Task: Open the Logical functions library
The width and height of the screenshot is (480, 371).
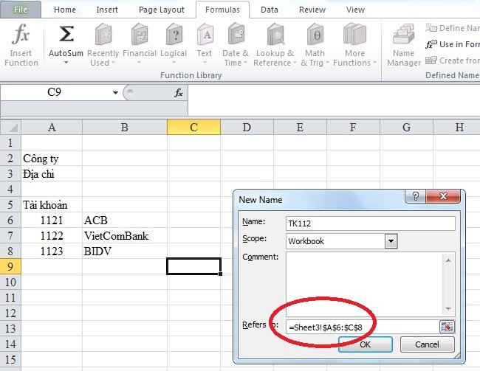Action: pos(174,44)
